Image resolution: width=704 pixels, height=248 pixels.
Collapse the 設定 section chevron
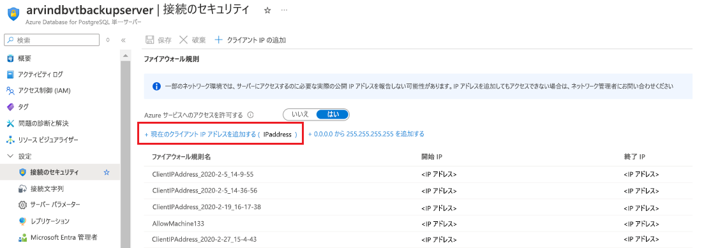point(10,156)
